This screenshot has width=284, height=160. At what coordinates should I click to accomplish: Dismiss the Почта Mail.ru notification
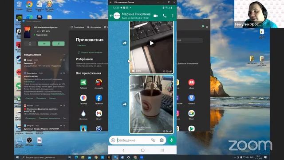pos(64,73)
